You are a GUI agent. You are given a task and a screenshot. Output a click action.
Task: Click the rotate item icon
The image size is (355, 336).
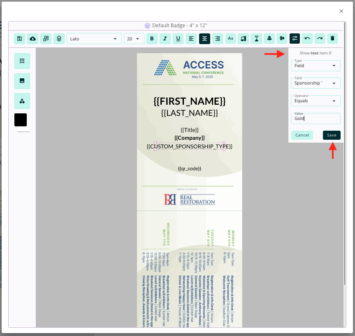(x=244, y=39)
